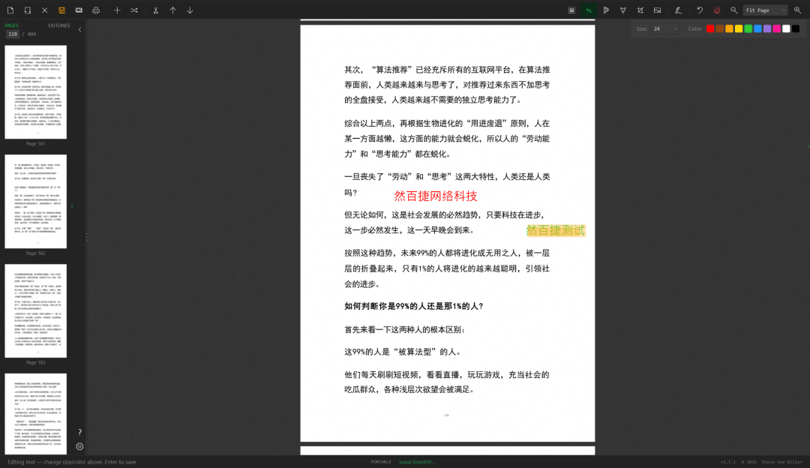Open the Page 163 thumbnail

[x=36, y=311]
